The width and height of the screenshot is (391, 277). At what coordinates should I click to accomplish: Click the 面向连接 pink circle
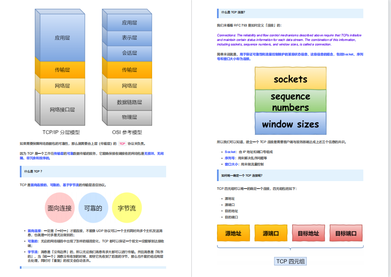60,208
